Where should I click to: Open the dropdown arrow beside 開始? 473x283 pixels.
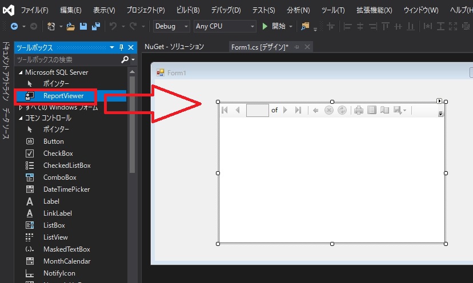tap(291, 26)
